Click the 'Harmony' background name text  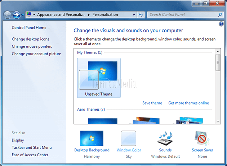tap(92, 156)
